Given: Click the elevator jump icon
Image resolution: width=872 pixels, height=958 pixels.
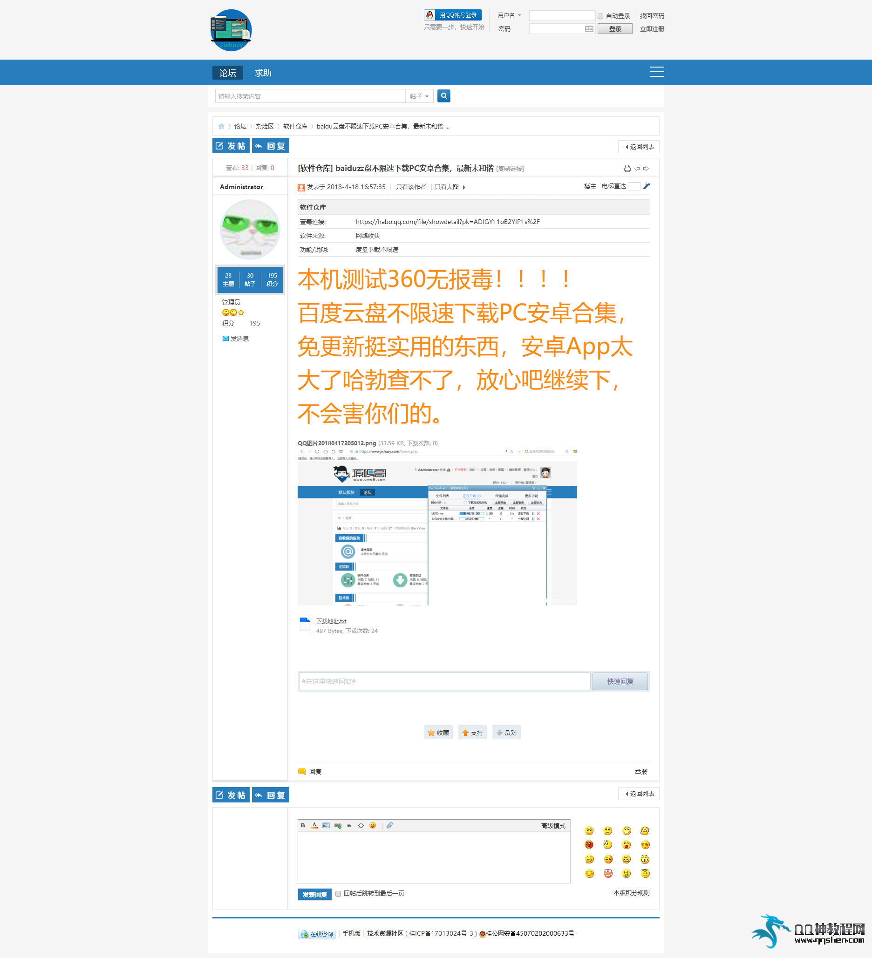Looking at the screenshot, I should point(646,186).
